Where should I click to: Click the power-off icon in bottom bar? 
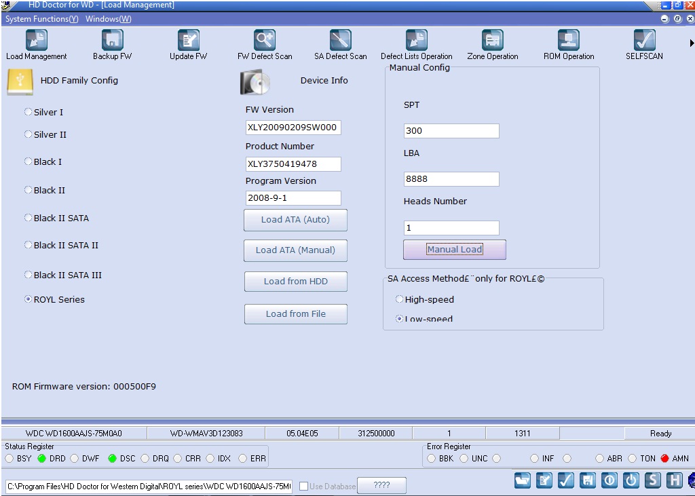(631, 480)
